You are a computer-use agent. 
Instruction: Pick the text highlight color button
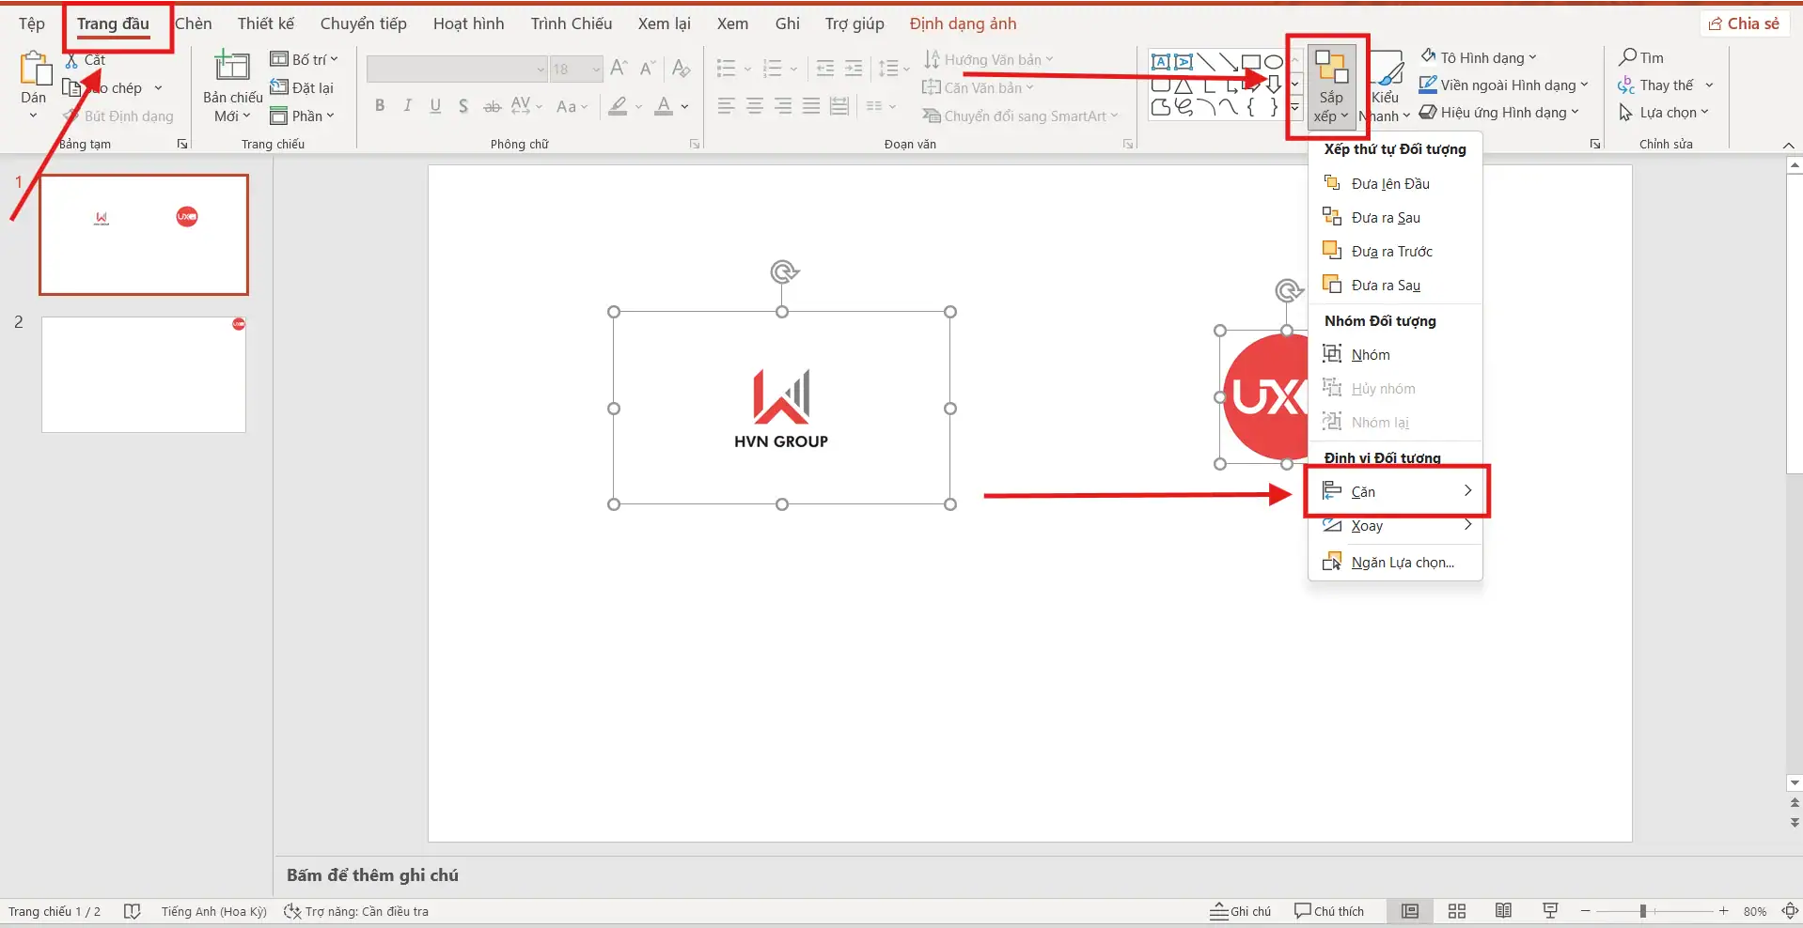click(618, 106)
